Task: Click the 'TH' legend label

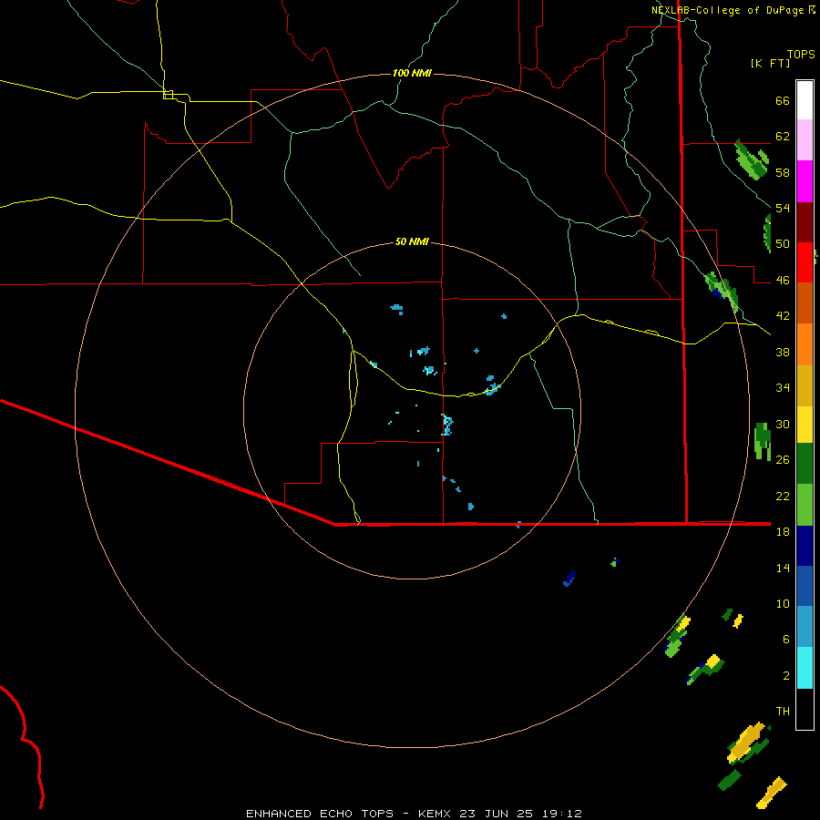Action: [x=783, y=712]
